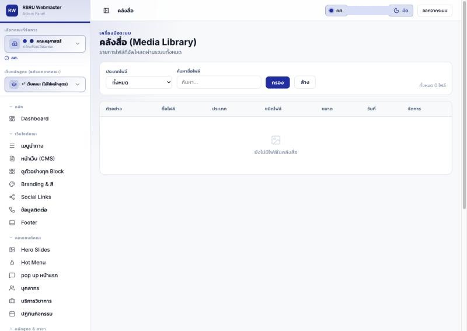Click the ตัวอย่าง column header
467x331 pixels.
pyautogui.click(x=114, y=109)
